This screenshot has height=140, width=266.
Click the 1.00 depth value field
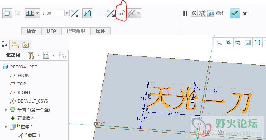pos(53,13)
